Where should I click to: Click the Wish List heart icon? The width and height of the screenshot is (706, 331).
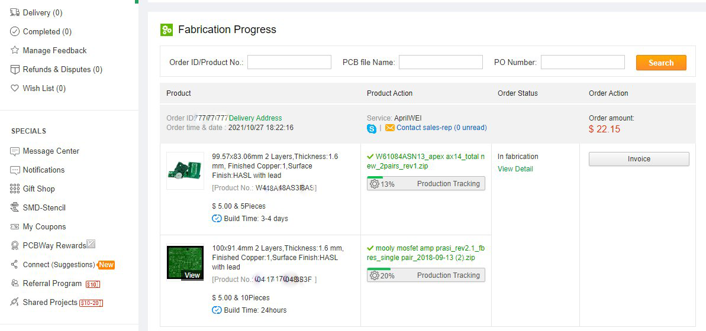[15, 88]
